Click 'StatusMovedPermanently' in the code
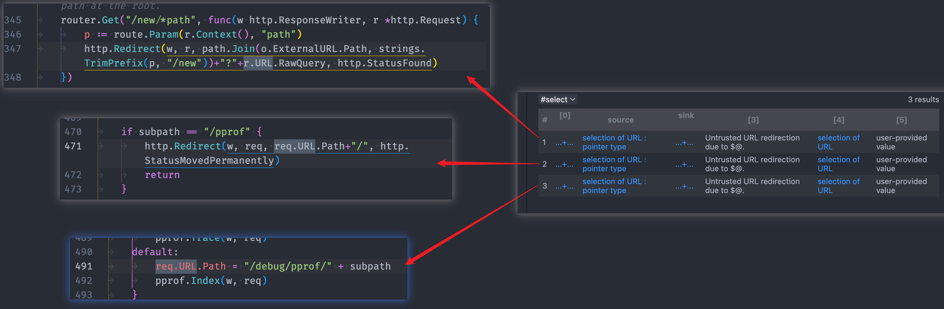This screenshot has width=944, height=309. (x=209, y=161)
